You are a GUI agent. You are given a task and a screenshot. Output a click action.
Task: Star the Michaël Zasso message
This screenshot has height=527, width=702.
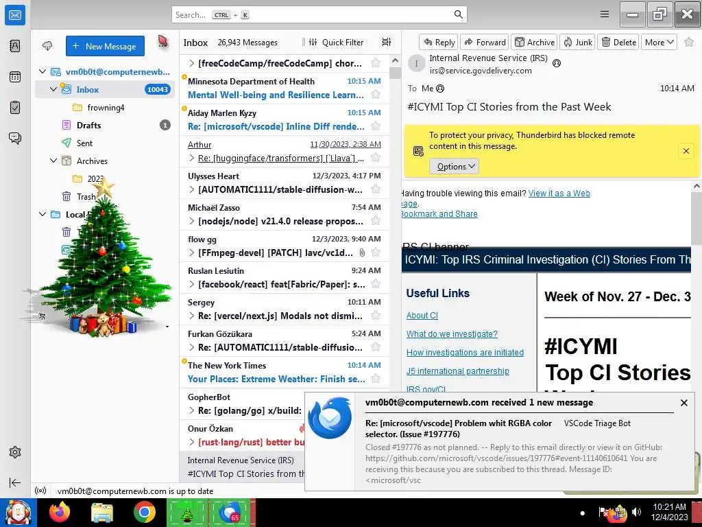coord(376,221)
